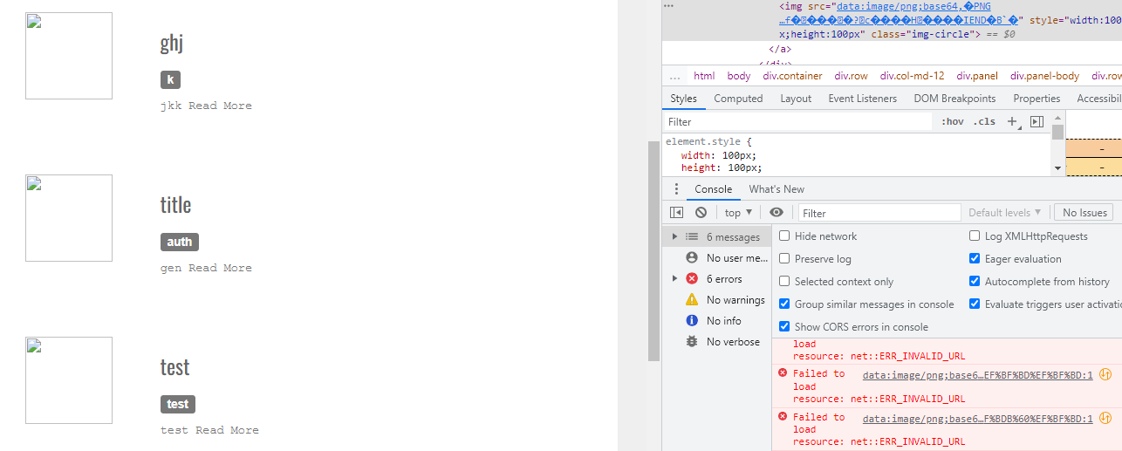The height and width of the screenshot is (451, 1122).
Task: Select the Styles tab
Action: tap(684, 99)
